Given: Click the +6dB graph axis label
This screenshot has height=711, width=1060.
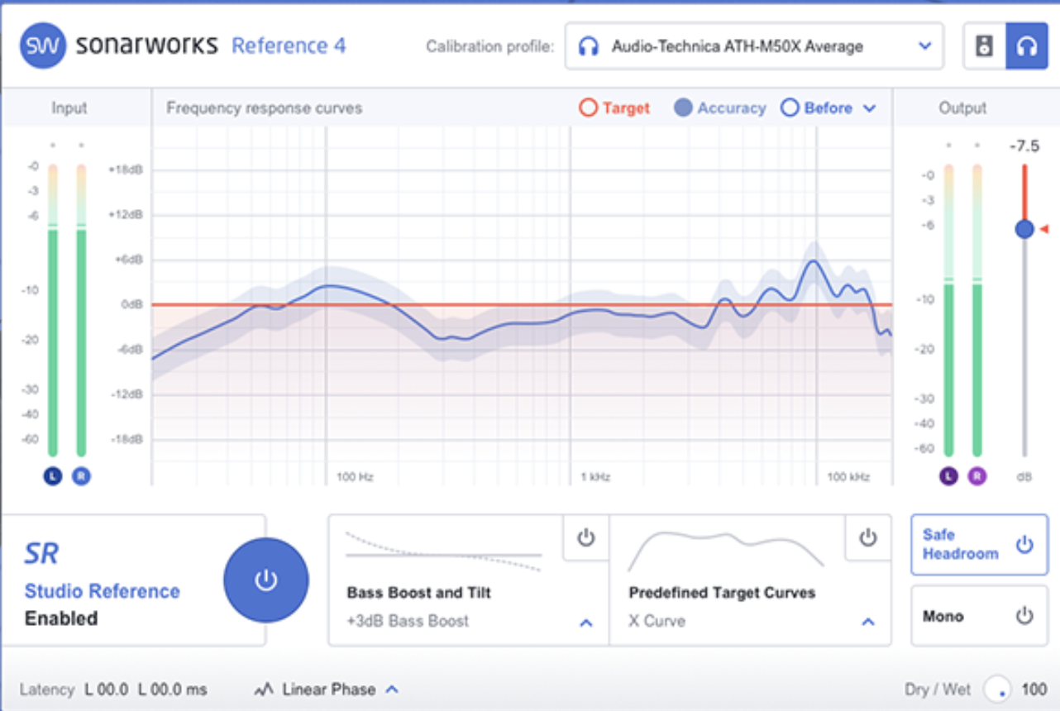Looking at the screenshot, I should point(128,259).
